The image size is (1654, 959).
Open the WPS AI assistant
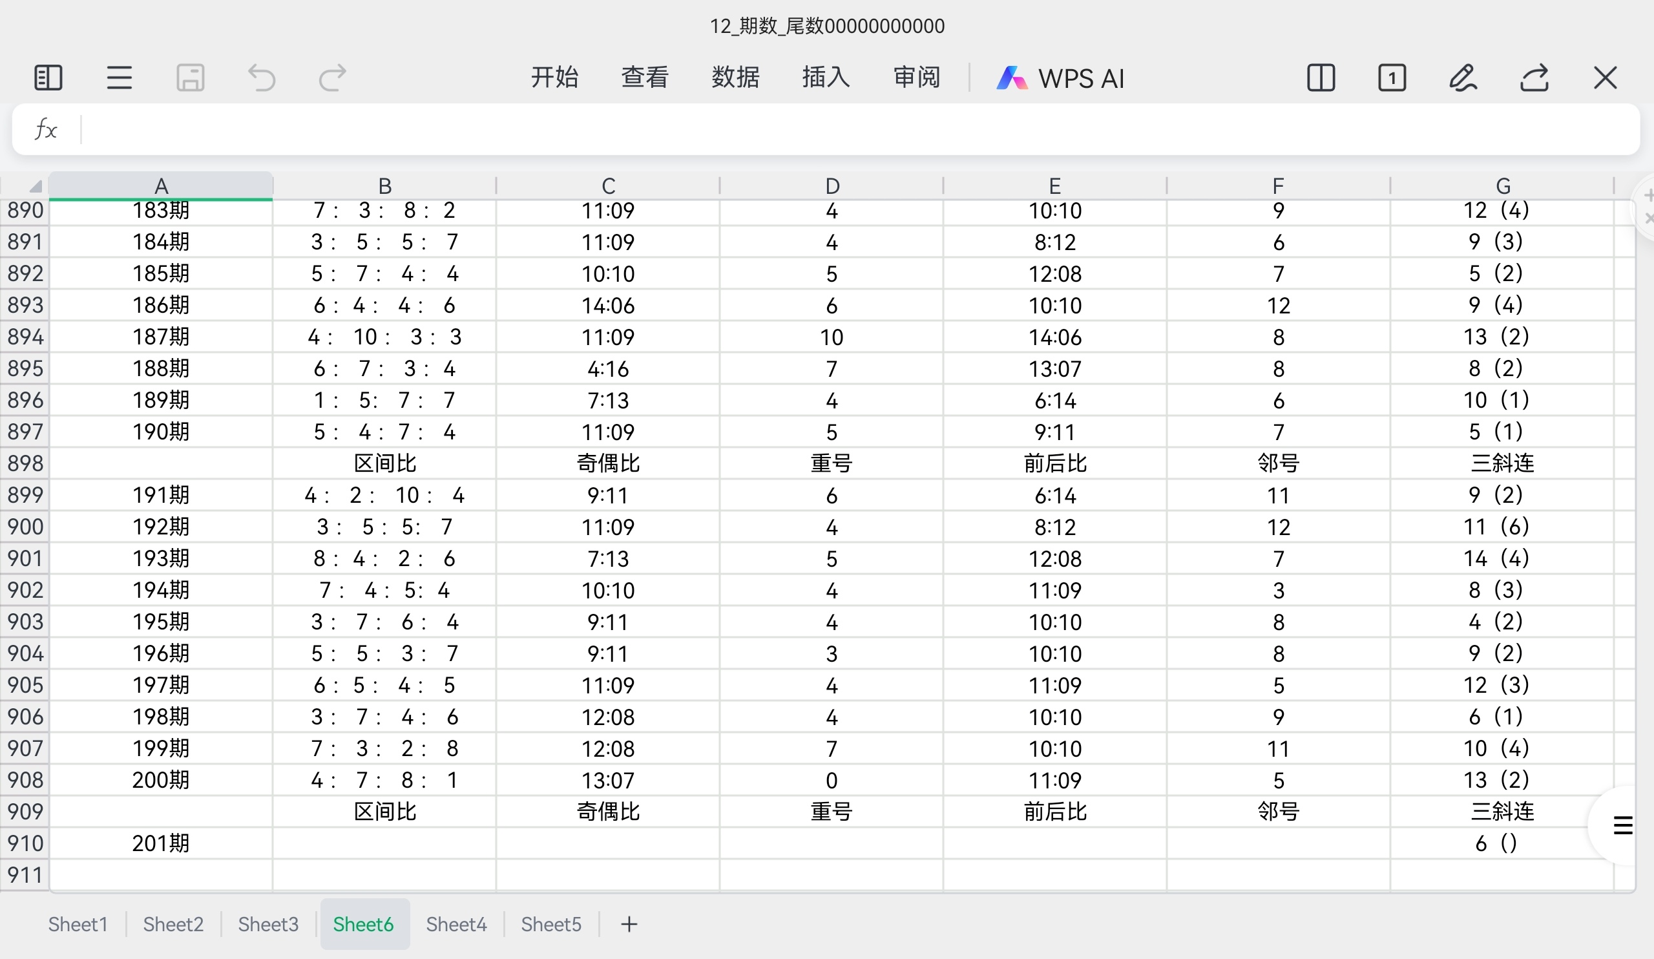pos(1060,78)
